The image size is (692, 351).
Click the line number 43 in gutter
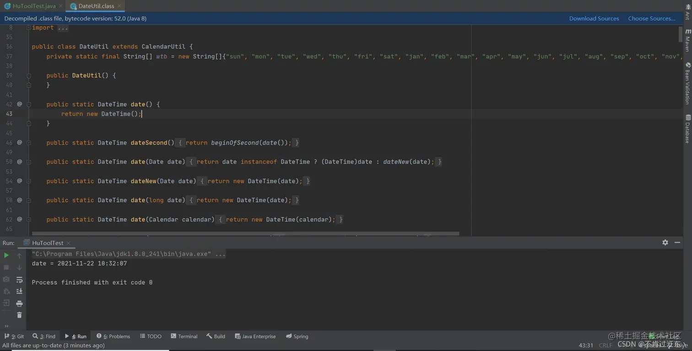(x=9, y=114)
